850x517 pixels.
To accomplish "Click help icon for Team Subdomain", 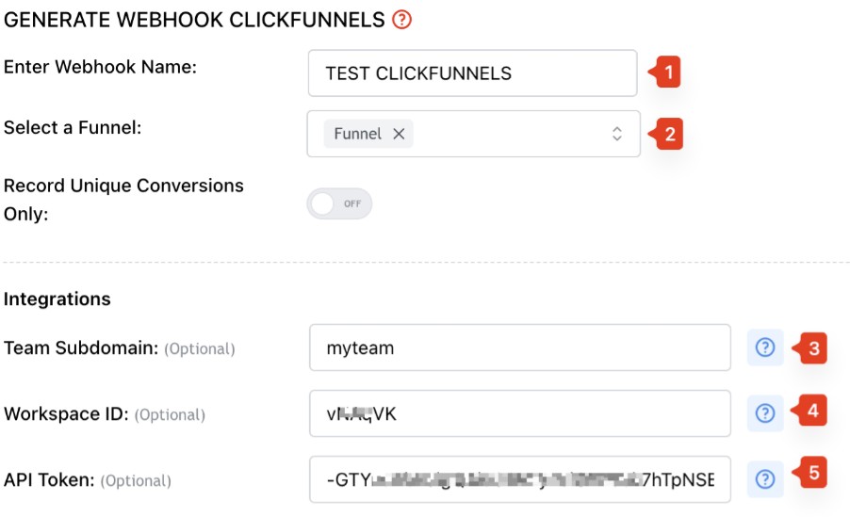I will [x=765, y=347].
